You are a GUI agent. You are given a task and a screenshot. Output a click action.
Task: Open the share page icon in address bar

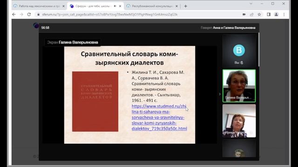[251, 14]
